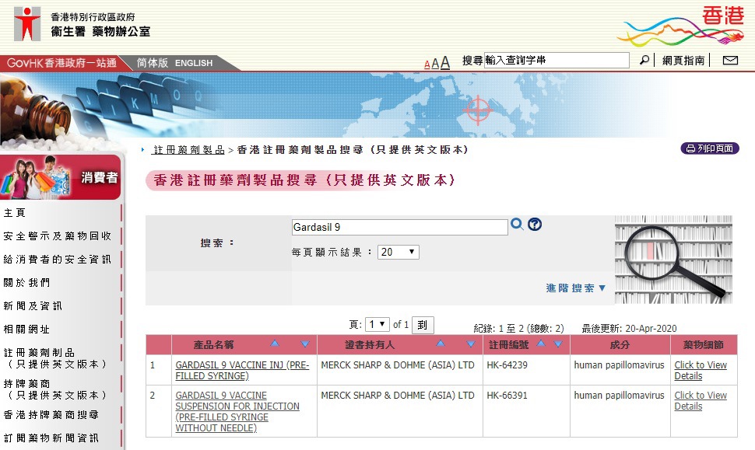Sort 證書持有人 descending with down arrow
The image size is (755, 450).
tap(471, 344)
